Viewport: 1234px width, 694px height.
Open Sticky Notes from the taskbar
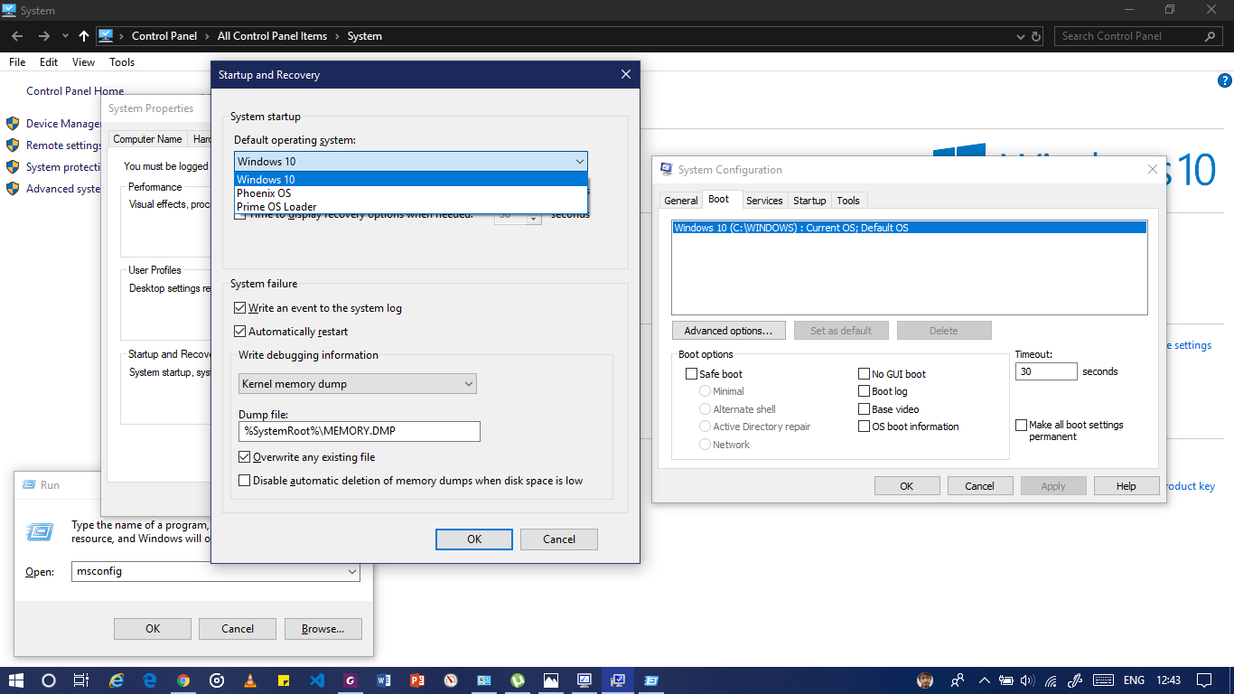point(283,680)
